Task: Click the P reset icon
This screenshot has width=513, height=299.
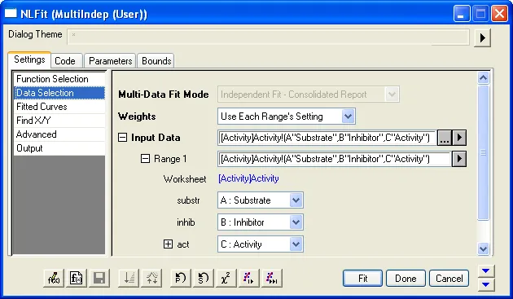Action: click(x=181, y=279)
